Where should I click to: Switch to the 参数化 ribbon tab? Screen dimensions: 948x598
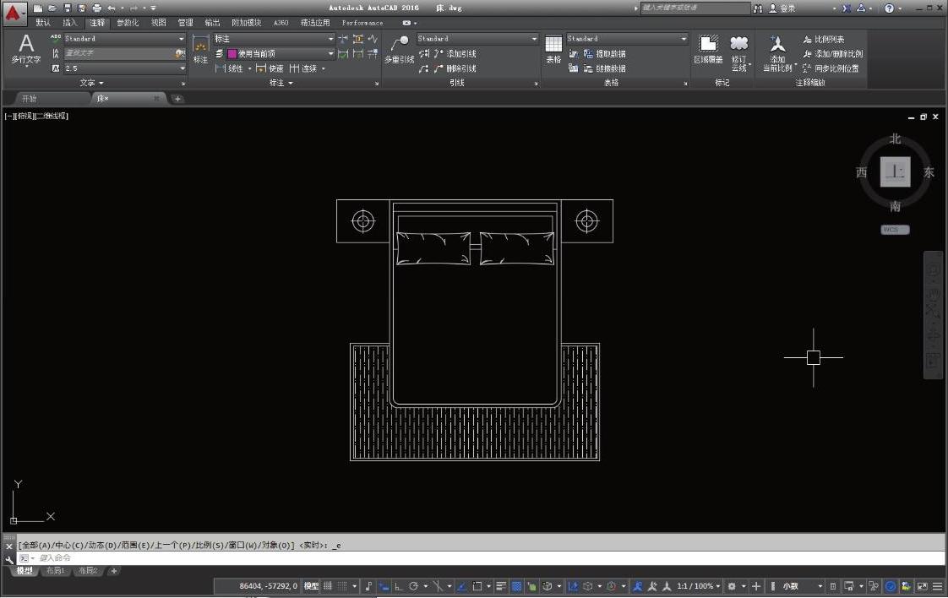pos(127,23)
